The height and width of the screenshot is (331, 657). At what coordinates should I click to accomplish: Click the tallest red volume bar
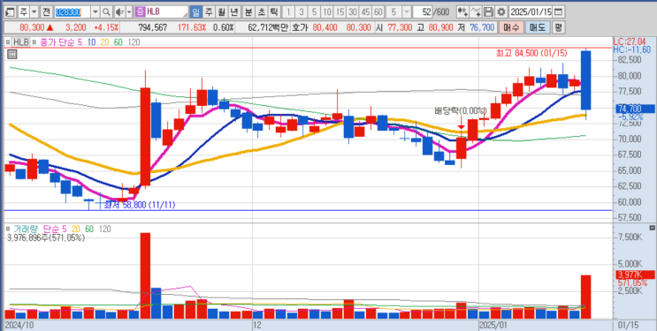(x=145, y=275)
